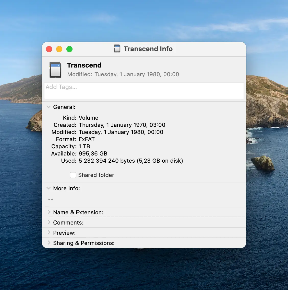
Task: Click the SD card icon in title bar
Action: click(x=117, y=49)
